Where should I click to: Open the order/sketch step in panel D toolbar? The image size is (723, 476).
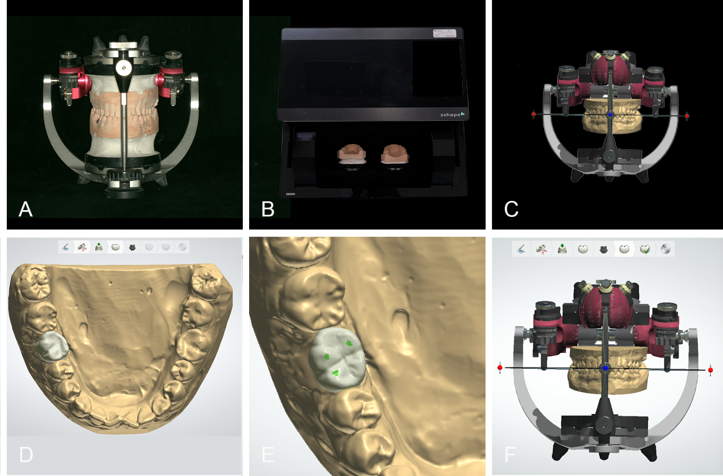coord(66,247)
